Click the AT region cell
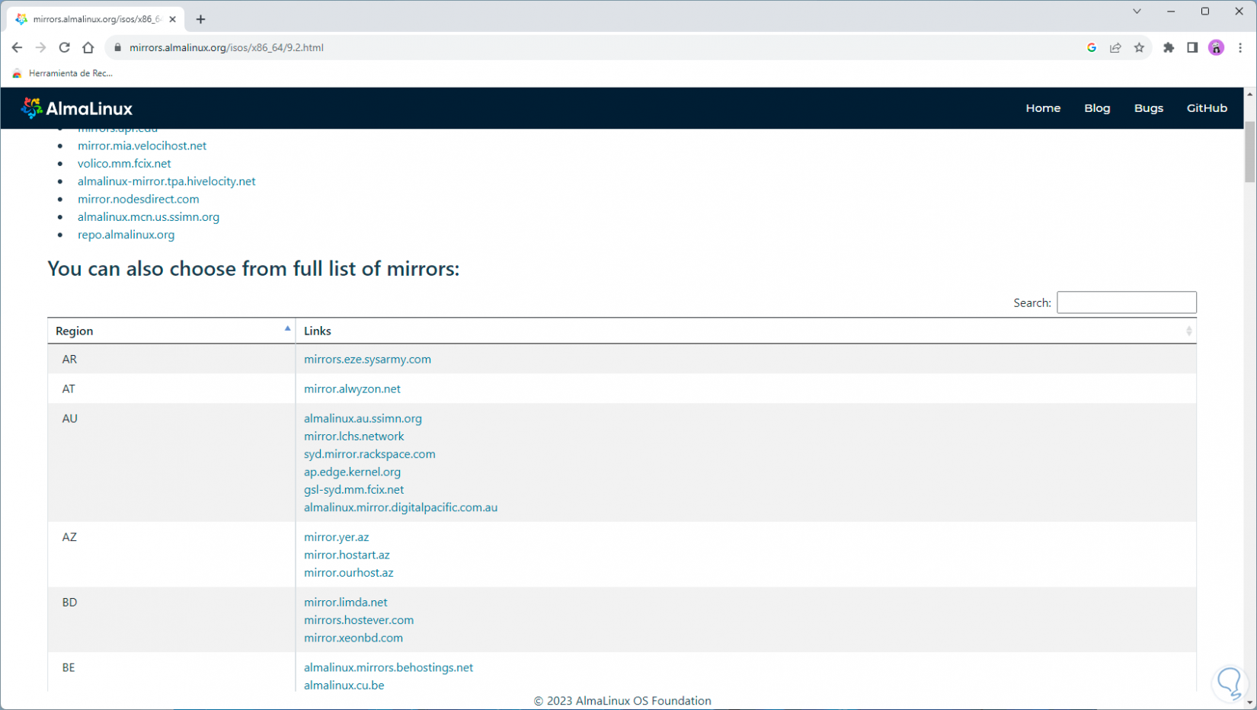The width and height of the screenshot is (1257, 710). click(171, 389)
